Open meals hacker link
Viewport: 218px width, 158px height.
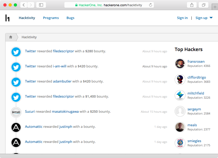pyautogui.click(x=192, y=125)
